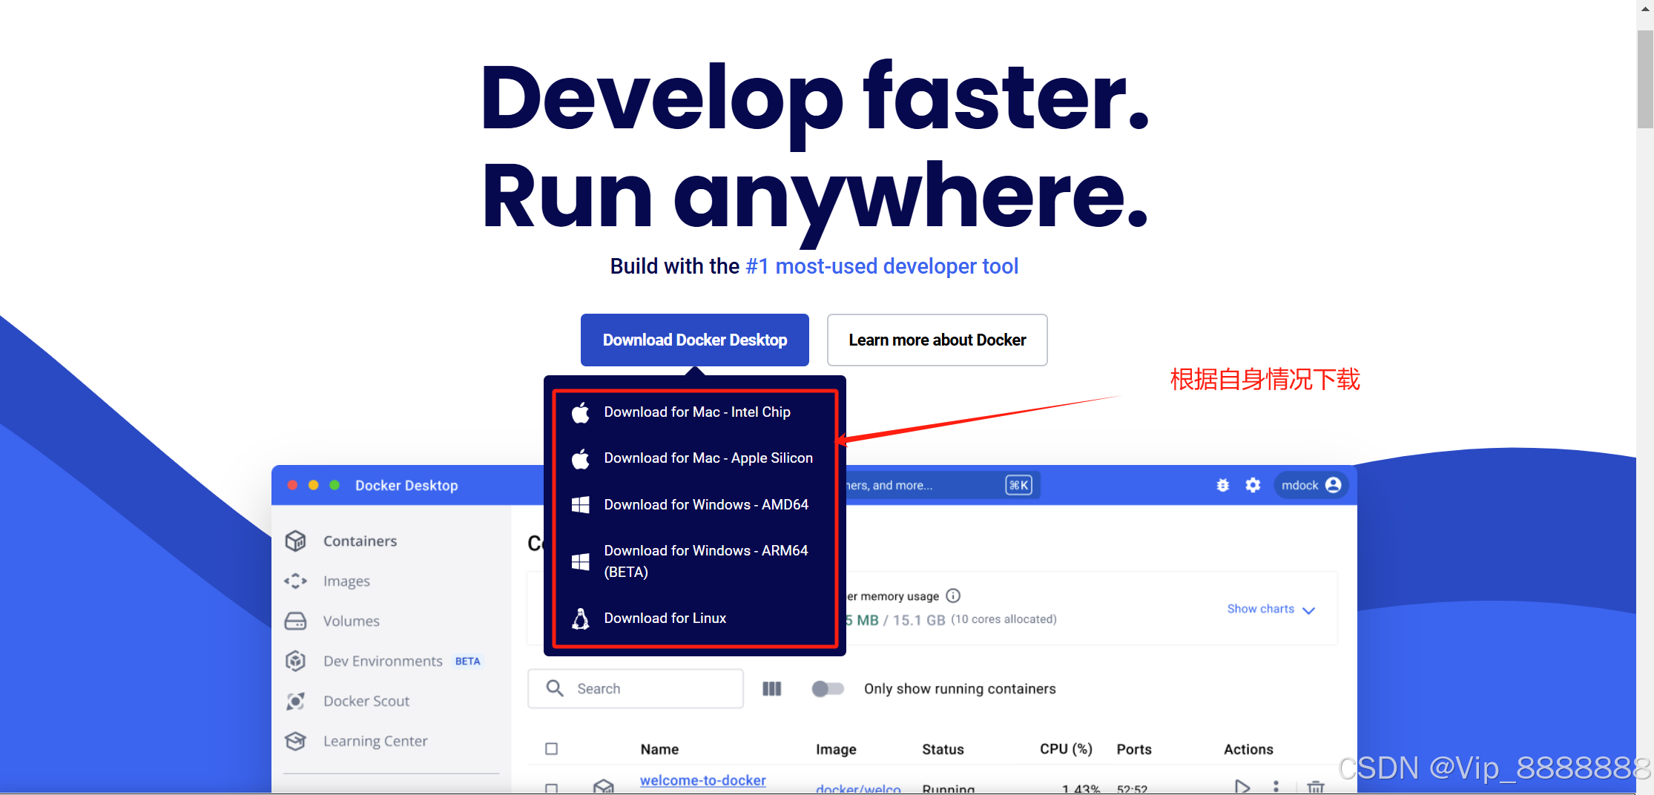Screen dimensions: 1654x795
Task: Click the delete trash icon in Actions
Action: pos(1315,787)
